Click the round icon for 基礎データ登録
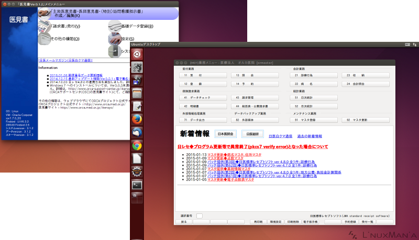The height and width of the screenshot is (240, 419). [115, 26]
